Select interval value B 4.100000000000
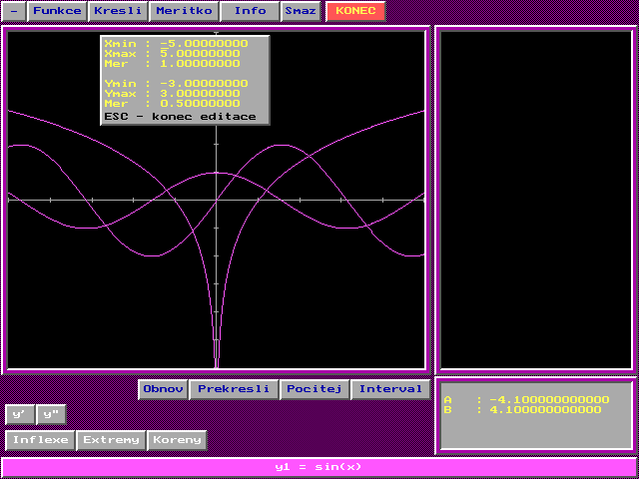The image size is (639, 479). point(545,410)
